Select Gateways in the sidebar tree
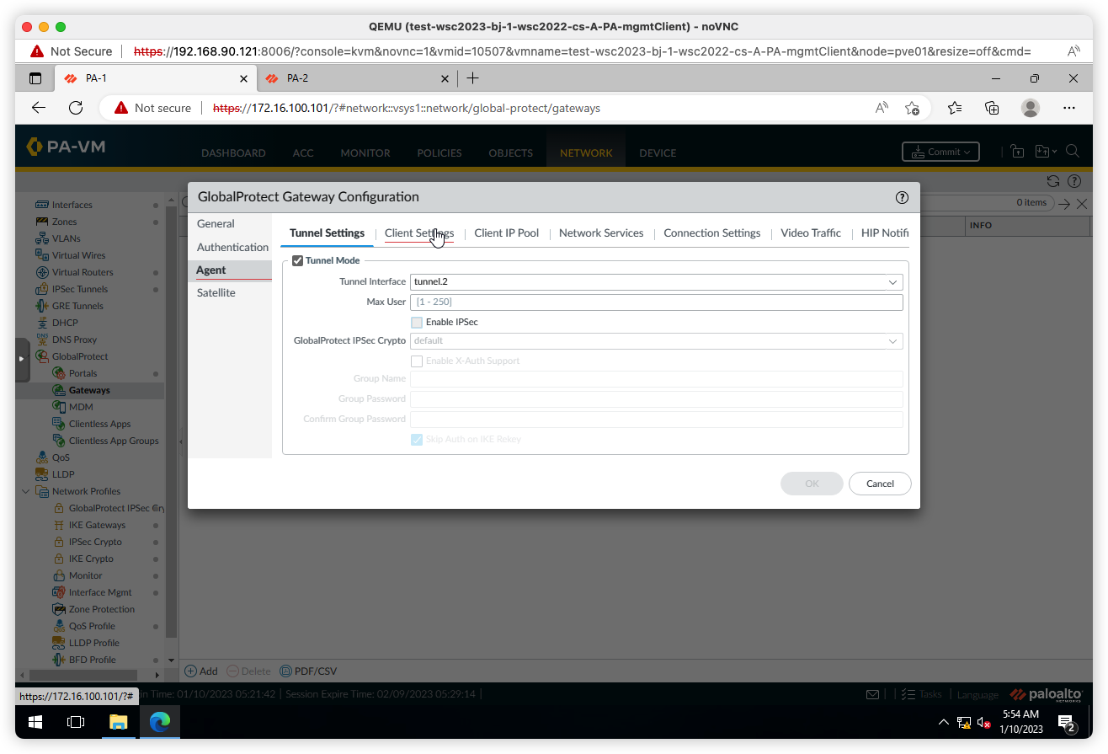The width and height of the screenshot is (1108, 754). click(x=89, y=390)
